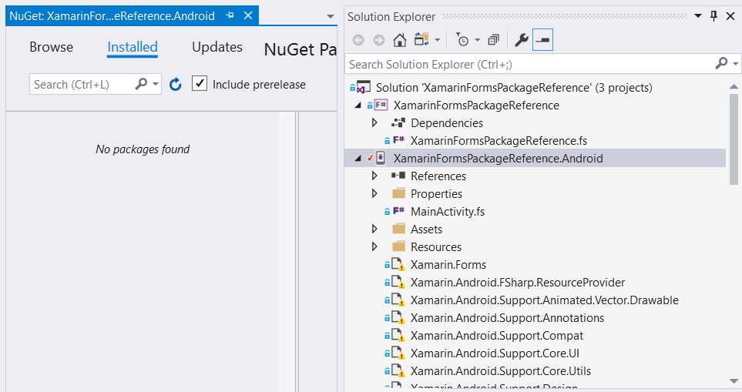Click the Forward navigation icon in Solution Explorer
The image size is (742, 392).
tap(379, 41)
